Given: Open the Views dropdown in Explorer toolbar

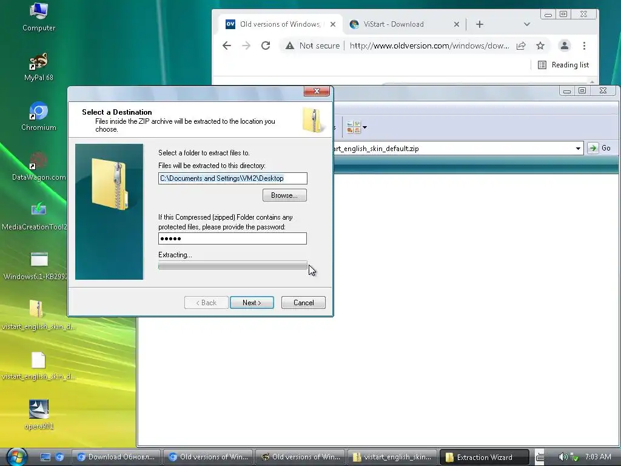Looking at the screenshot, I should coord(357,127).
